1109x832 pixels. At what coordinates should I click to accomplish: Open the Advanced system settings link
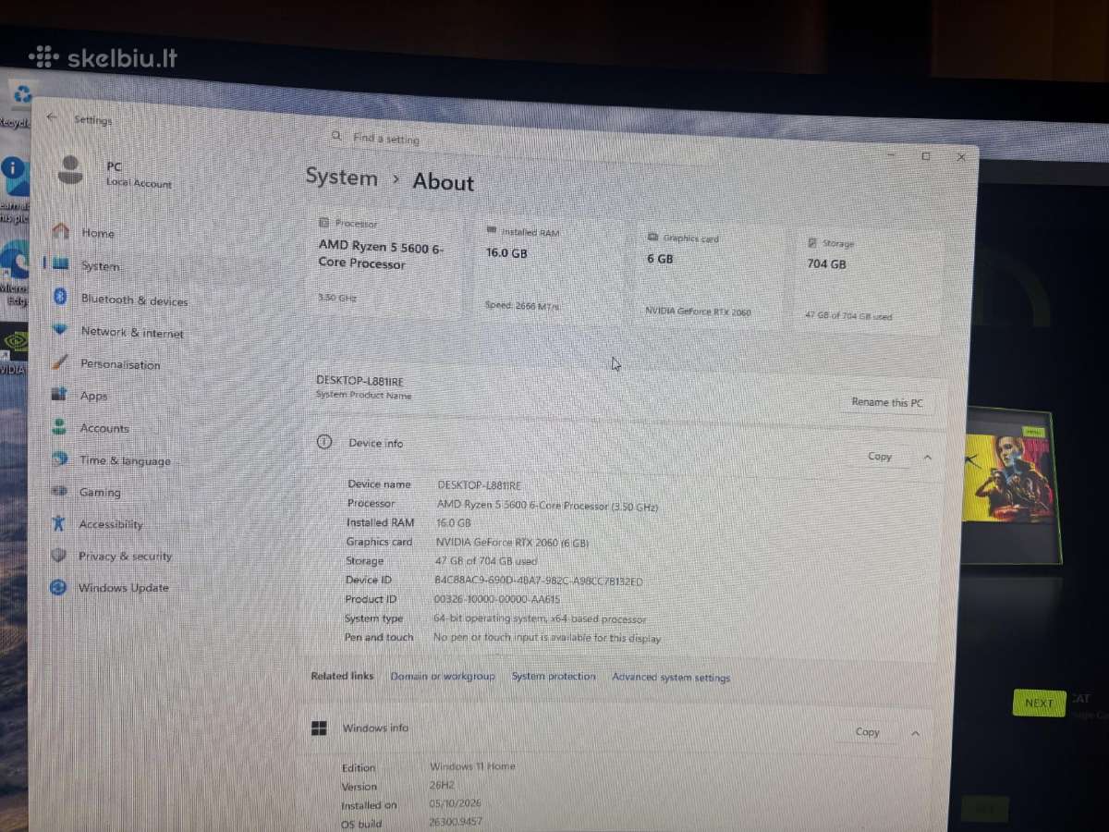pyautogui.click(x=671, y=678)
